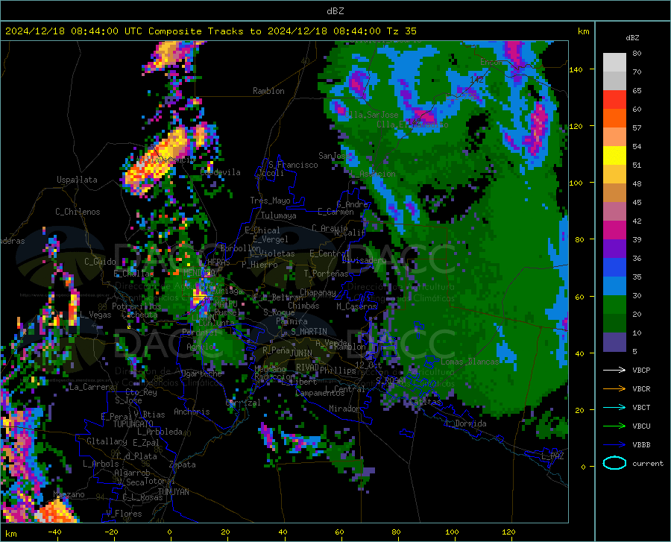Click the 'T_Porteñas' map label

click(x=327, y=274)
